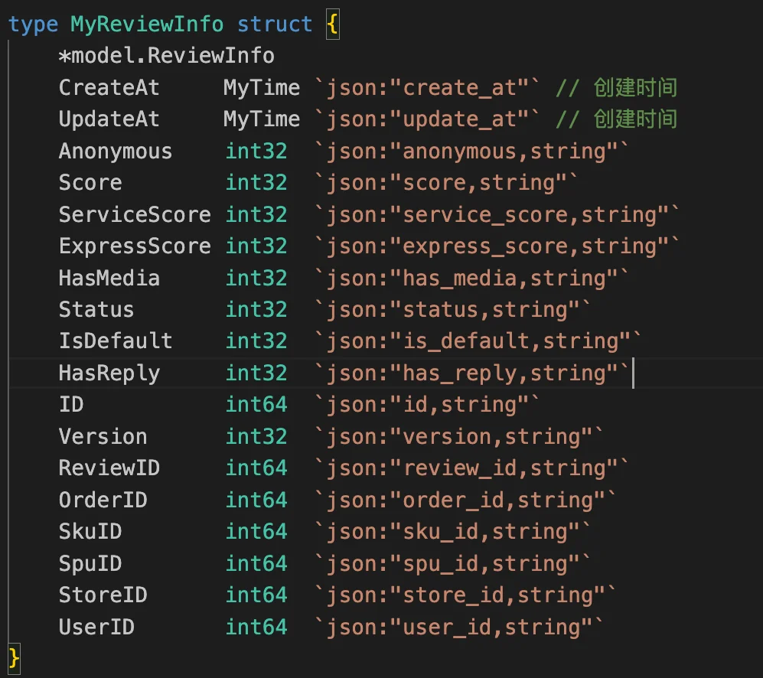Click the IsDefault field name
The height and width of the screenshot is (678, 763).
click(115, 341)
